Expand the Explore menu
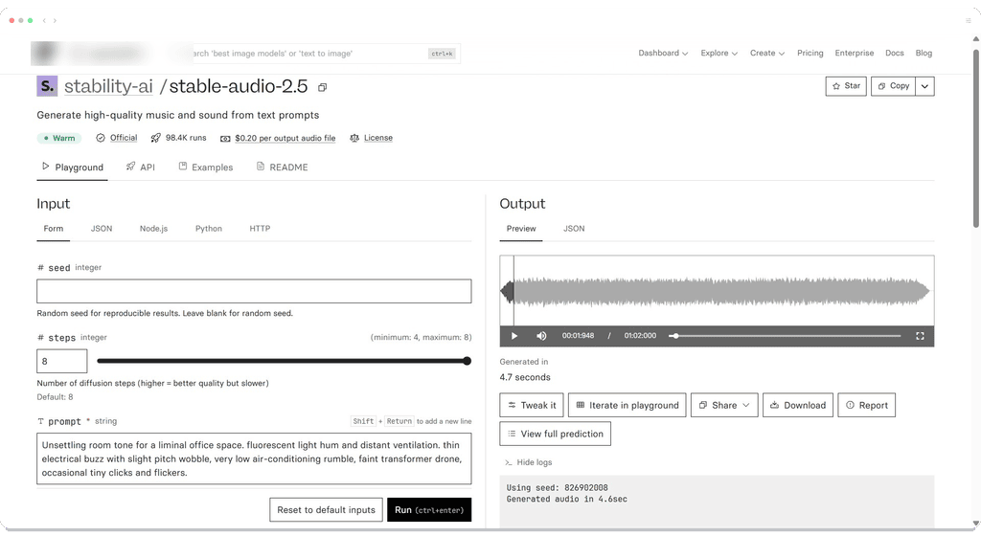 (x=719, y=53)
